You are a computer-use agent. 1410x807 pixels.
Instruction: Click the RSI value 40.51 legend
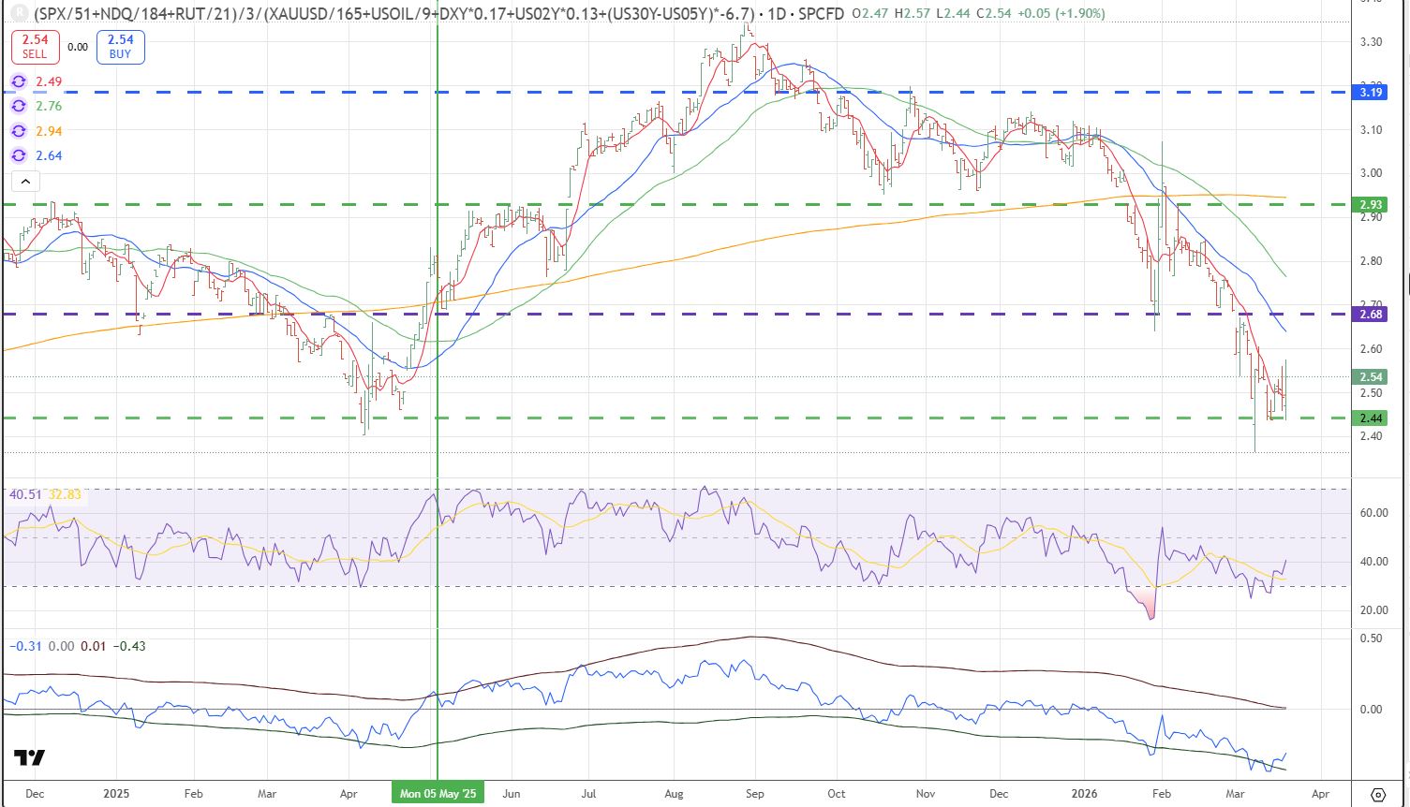tap(23, 495)
